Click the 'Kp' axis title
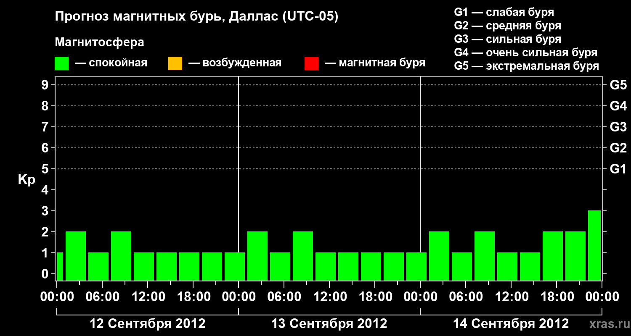Screen dimensions: 631x336 coord(27,180)
